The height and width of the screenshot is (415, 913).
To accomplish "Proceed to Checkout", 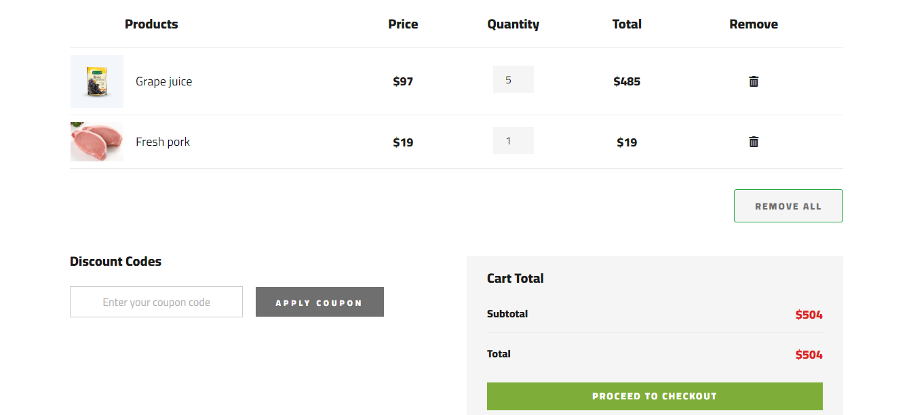I will click(x=654, y=396).
